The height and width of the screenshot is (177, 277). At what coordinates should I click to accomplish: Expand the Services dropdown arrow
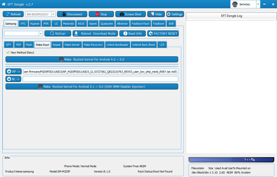coord(258,4)
